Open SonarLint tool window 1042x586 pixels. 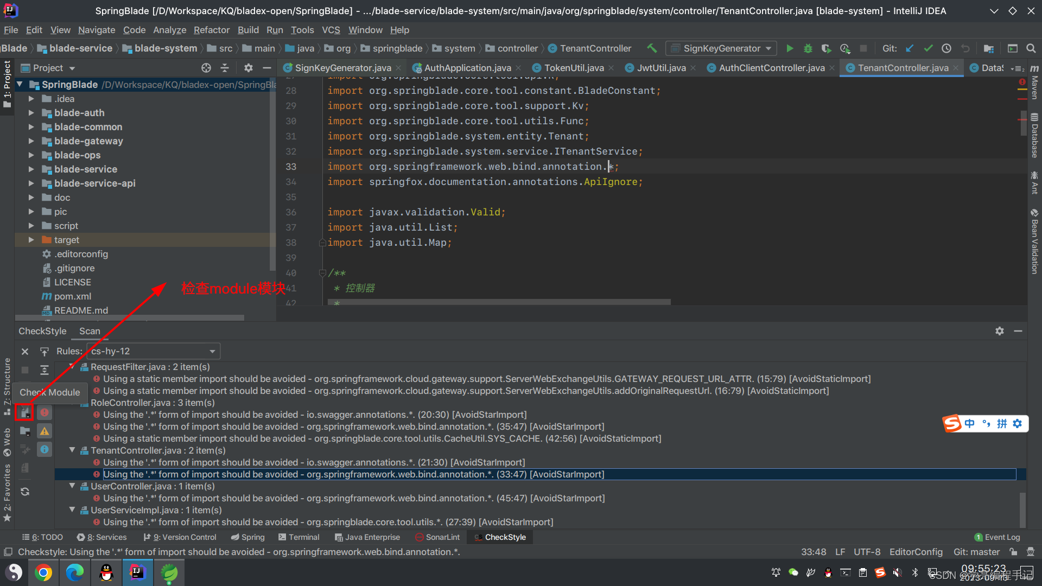coord(437,537)
